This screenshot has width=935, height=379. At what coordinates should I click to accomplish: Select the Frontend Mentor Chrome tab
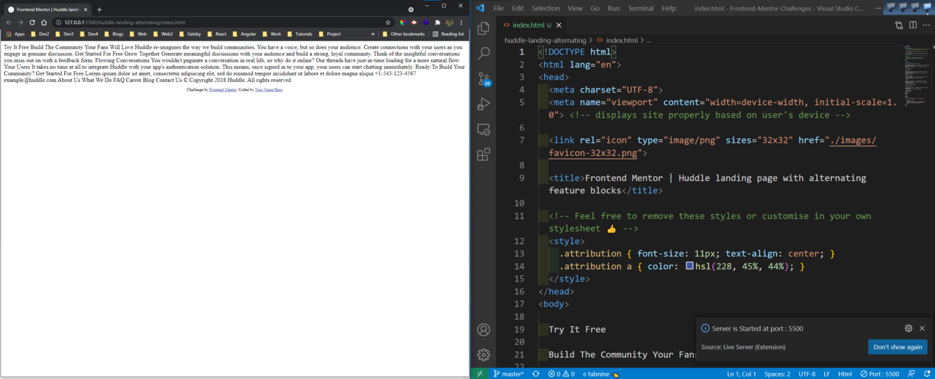pos(47,9)
